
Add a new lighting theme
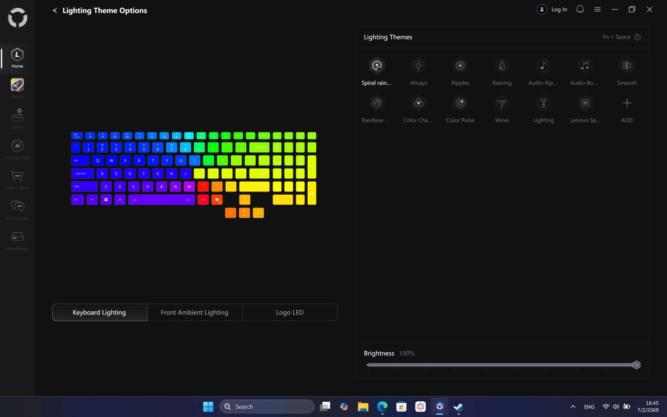627,103
